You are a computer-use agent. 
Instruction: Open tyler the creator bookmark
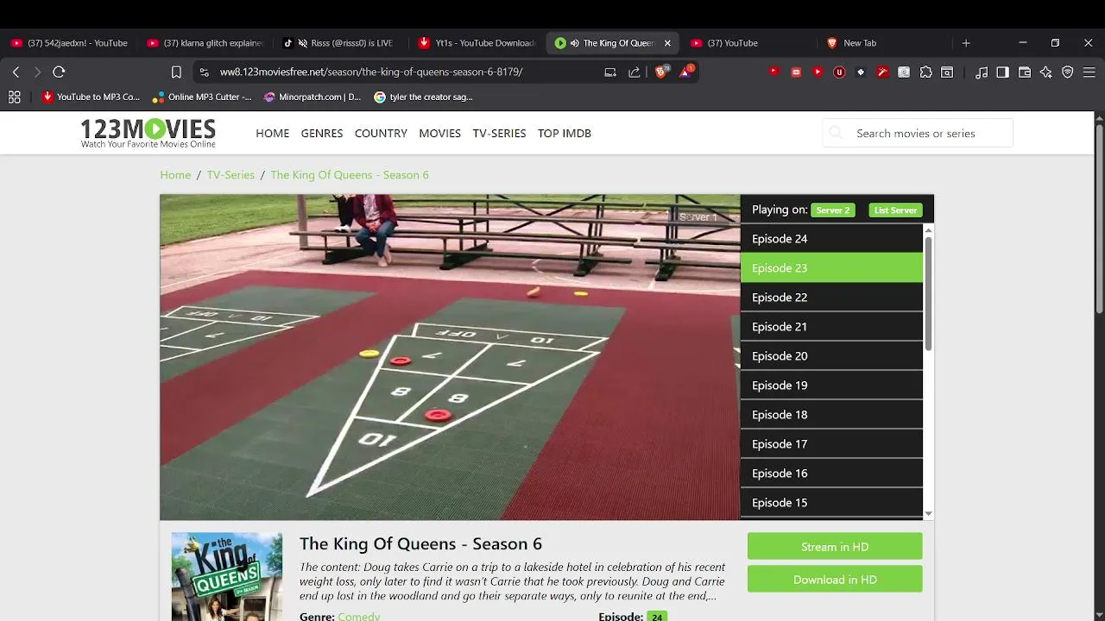click(423, 97)
